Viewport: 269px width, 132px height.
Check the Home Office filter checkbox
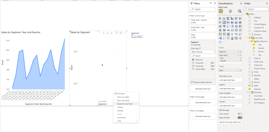pyautogui.click(x=193, y=69)
